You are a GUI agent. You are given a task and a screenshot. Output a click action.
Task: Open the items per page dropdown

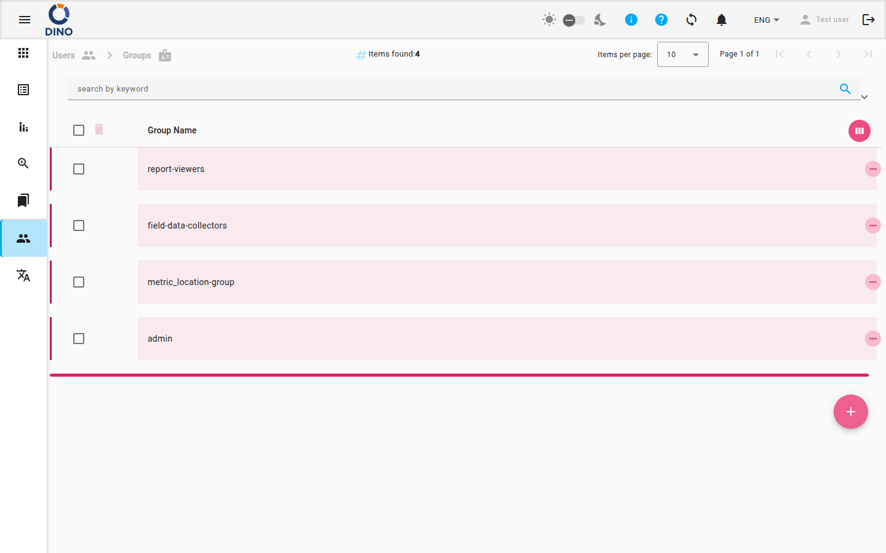click(683, 55)
